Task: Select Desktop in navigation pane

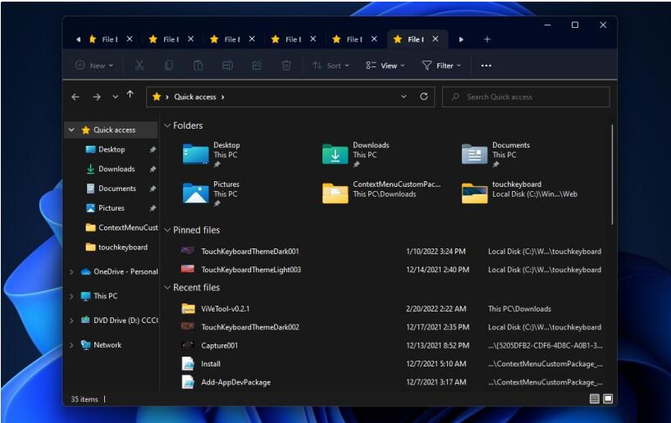Action: pos(112,149)
